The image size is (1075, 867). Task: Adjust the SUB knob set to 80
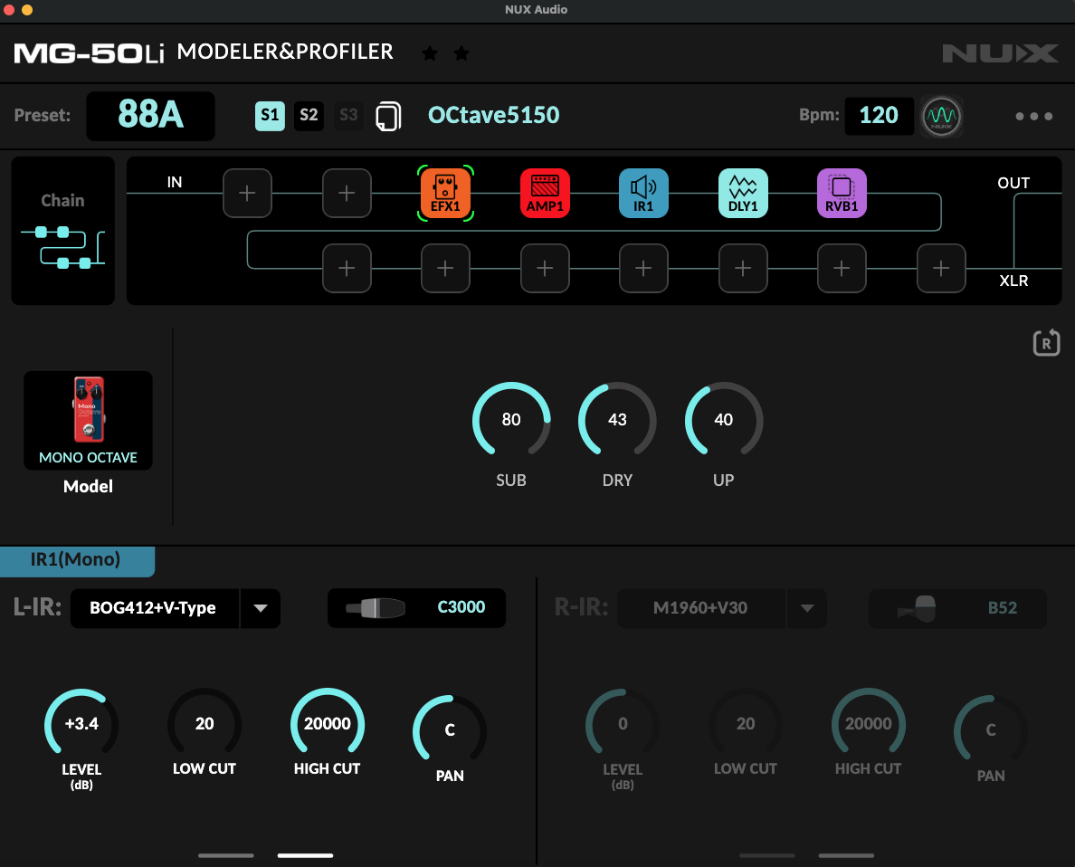pyautogui.click(x=511, y=420)
